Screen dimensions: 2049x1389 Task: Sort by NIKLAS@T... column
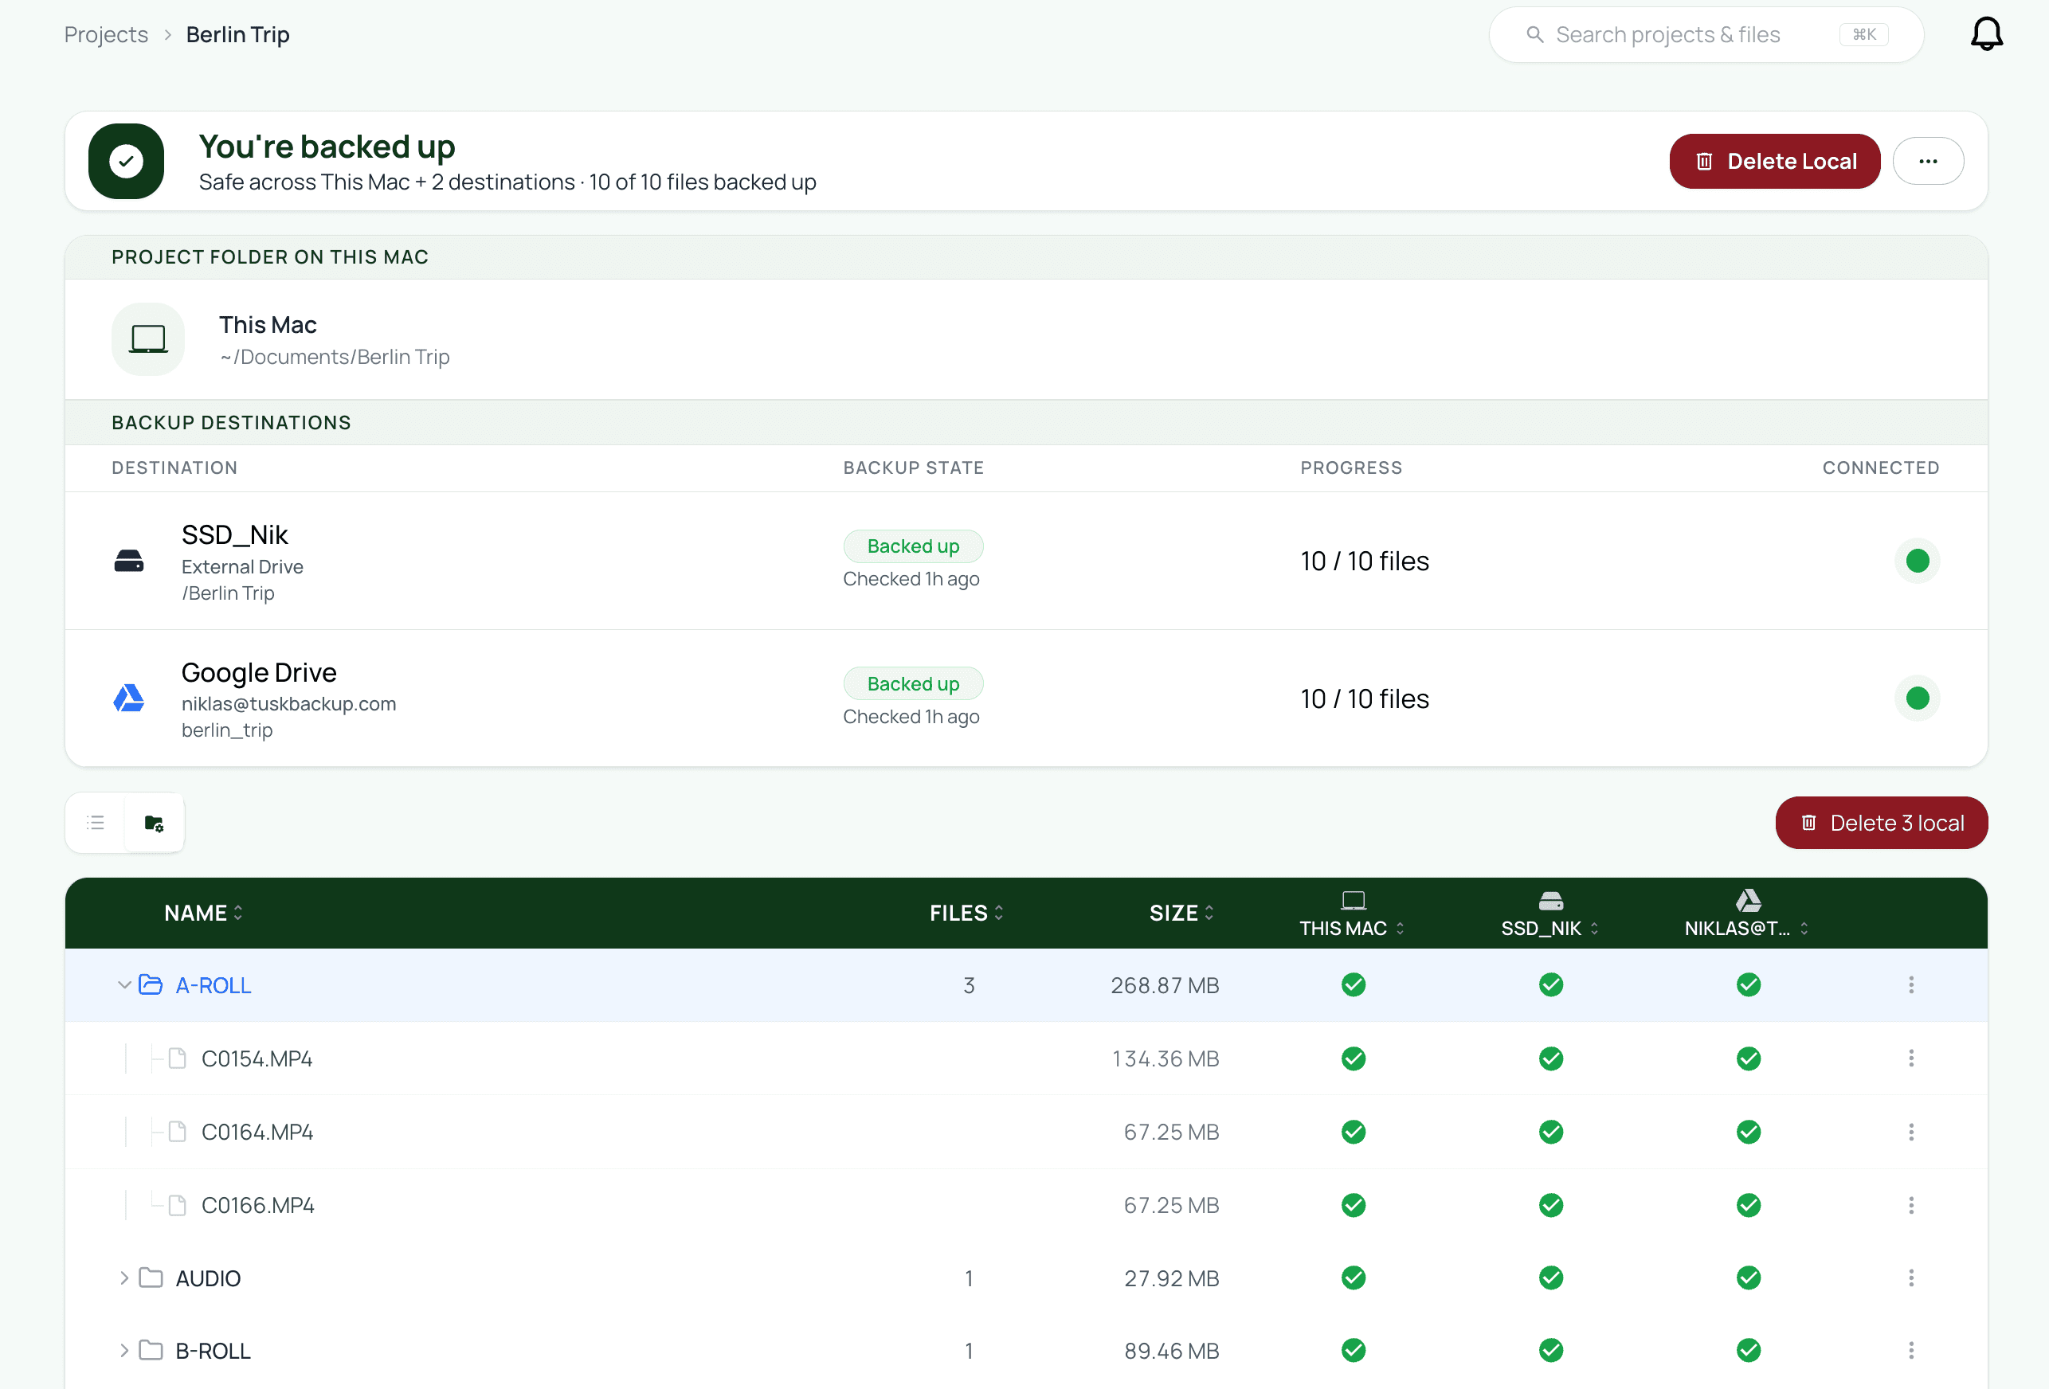tap(1746, 928)
